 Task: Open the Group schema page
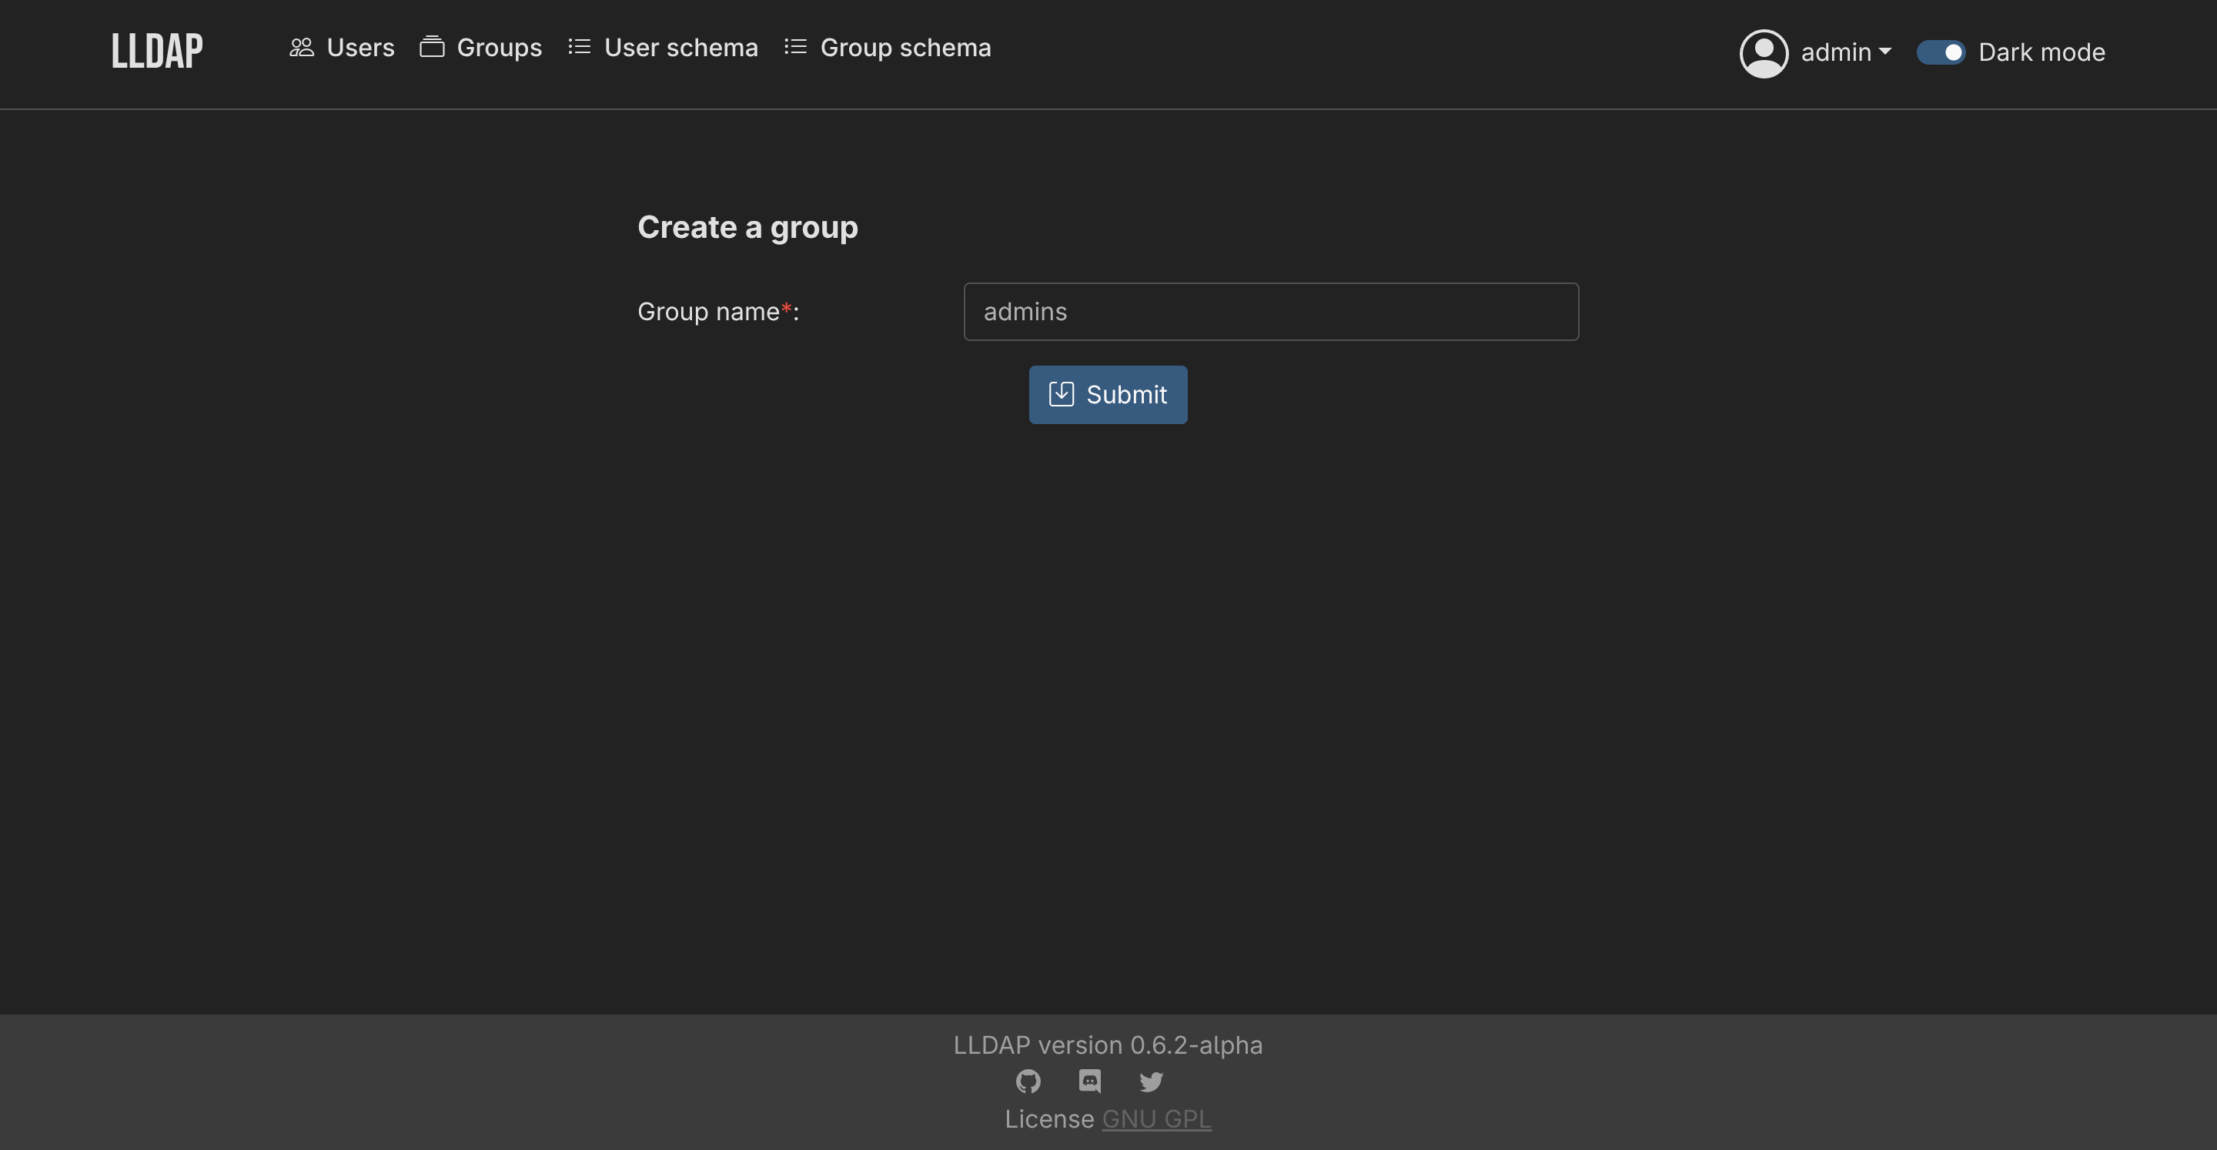(906, 48)
